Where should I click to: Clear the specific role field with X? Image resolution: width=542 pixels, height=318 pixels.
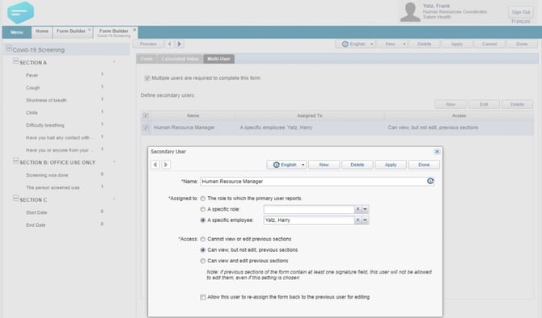click(x=358, y=209)
